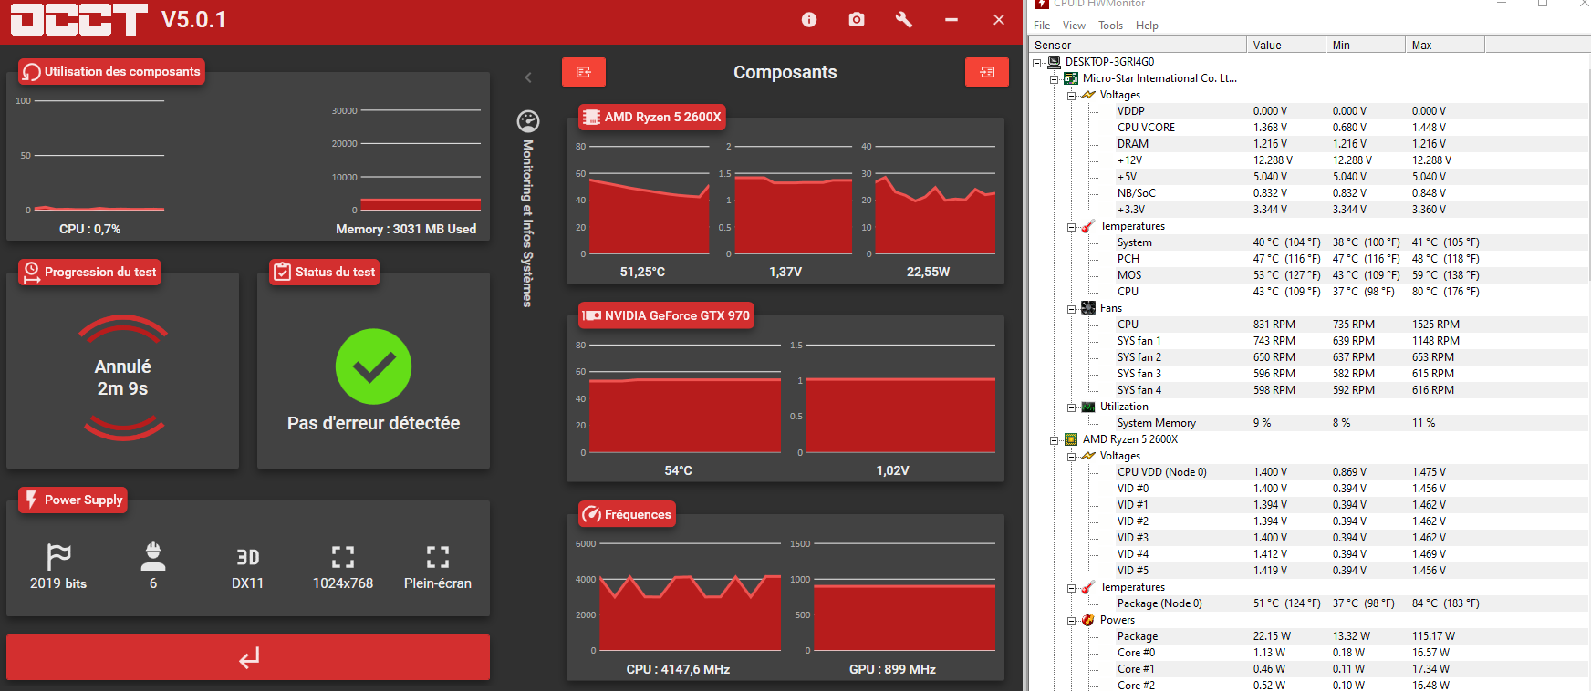Collapse the Utilization node in HWMonitor
Screen dimensions: 1591x691
pyautogui.click(x=1072, y=407)
